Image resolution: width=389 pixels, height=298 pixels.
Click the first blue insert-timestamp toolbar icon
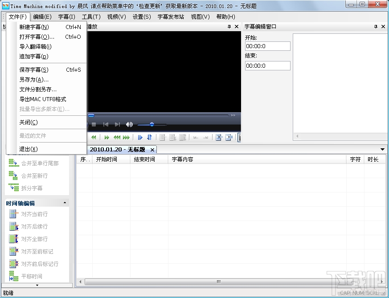[x=219, y=137]
